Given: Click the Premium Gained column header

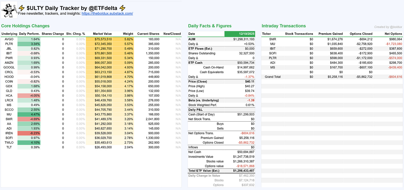Looking at the screenshot, I should 330,34.
